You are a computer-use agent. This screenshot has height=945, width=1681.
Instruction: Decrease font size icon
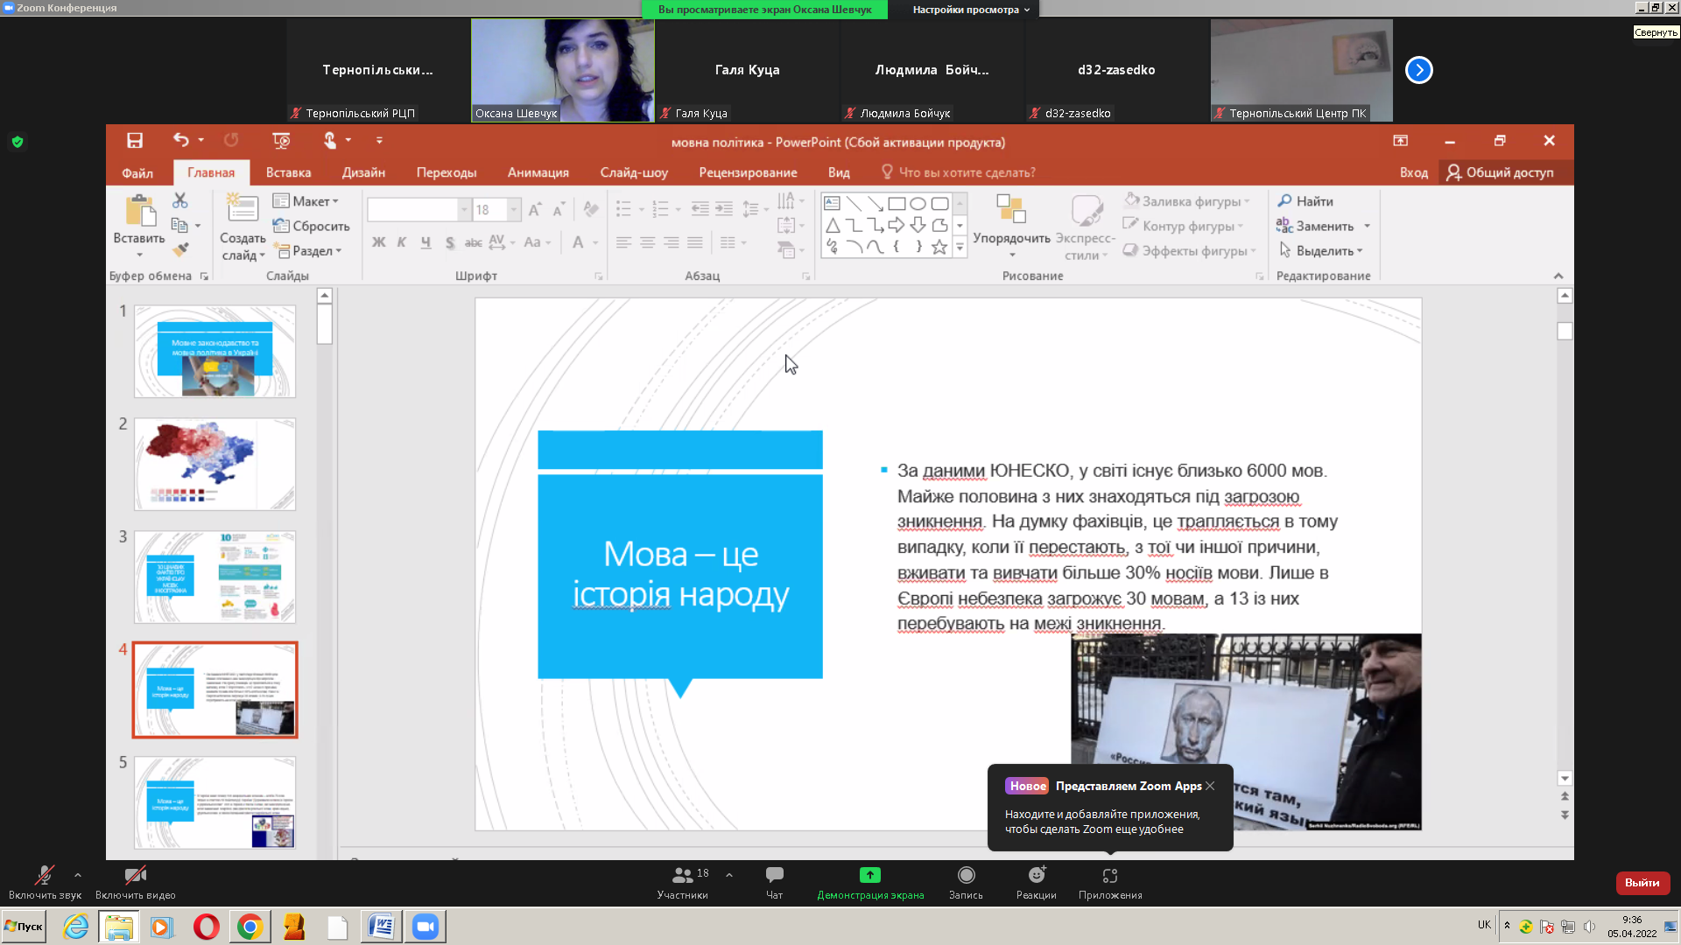point(558,209)
